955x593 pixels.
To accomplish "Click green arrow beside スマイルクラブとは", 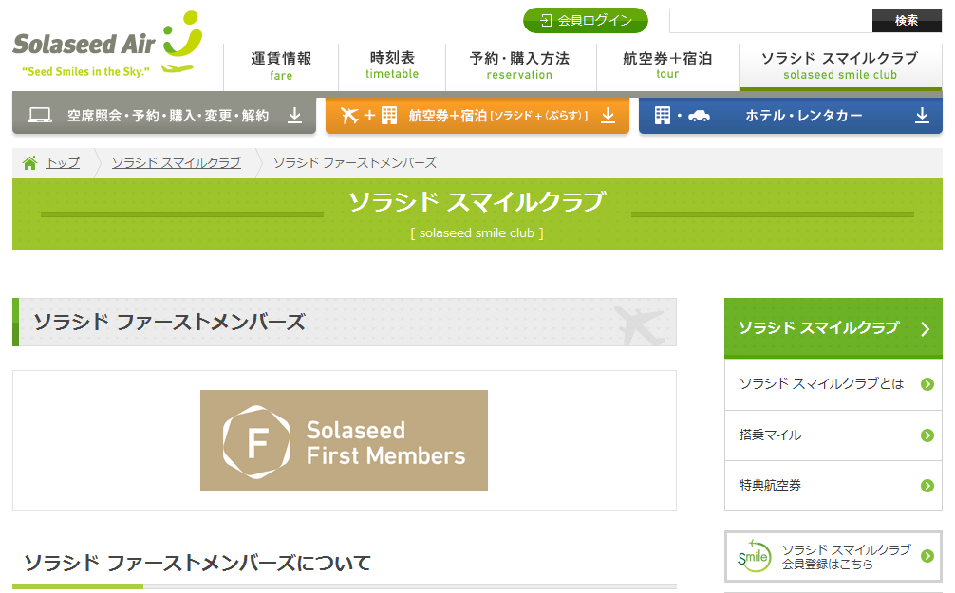I will coord(927,384).
